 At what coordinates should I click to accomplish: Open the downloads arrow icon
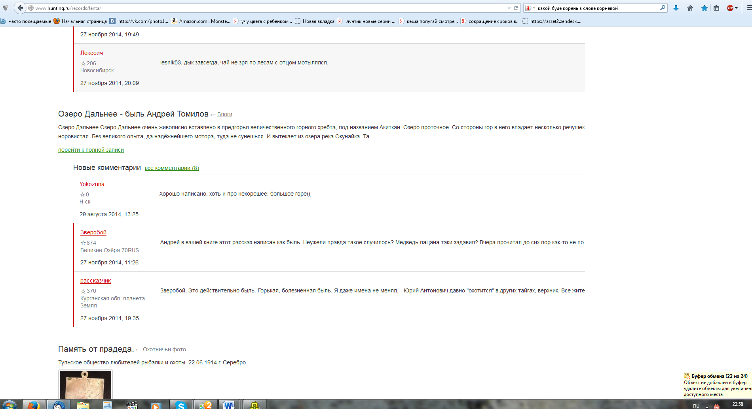coord(676,8)
